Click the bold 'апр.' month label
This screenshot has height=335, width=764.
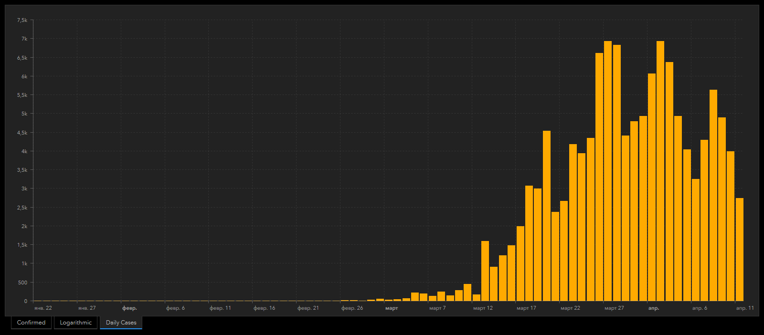point(654,308)
